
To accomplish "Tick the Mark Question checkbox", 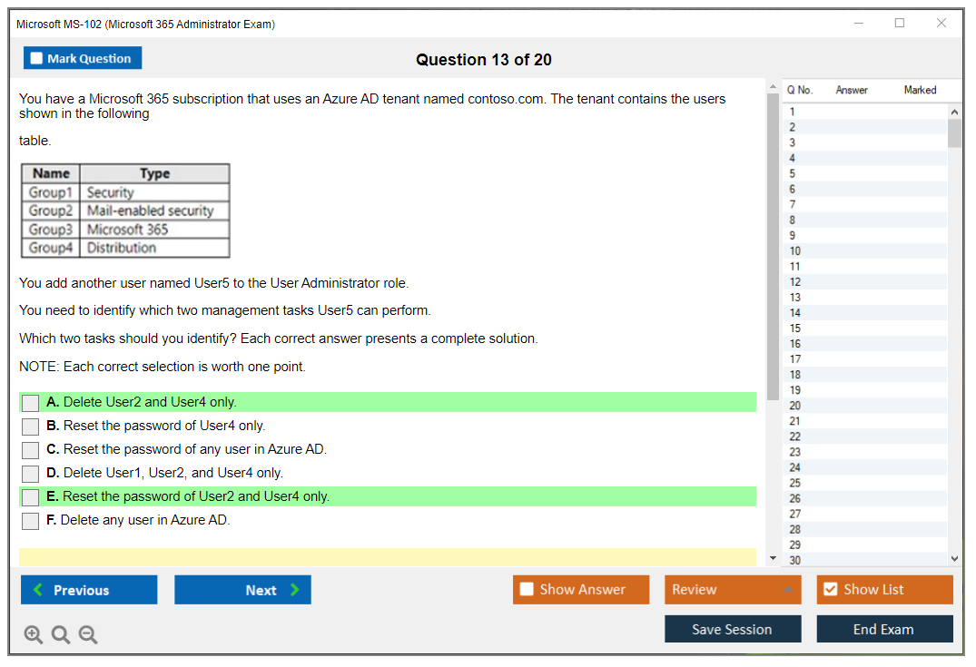I will tap(36, 58).
